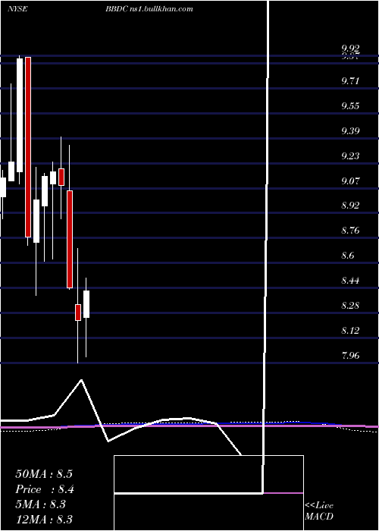
Task: Click the 9.71 price axis label
Action: 350,81
